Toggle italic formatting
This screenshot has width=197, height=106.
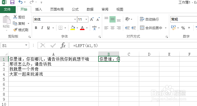(x=42, y=28)
